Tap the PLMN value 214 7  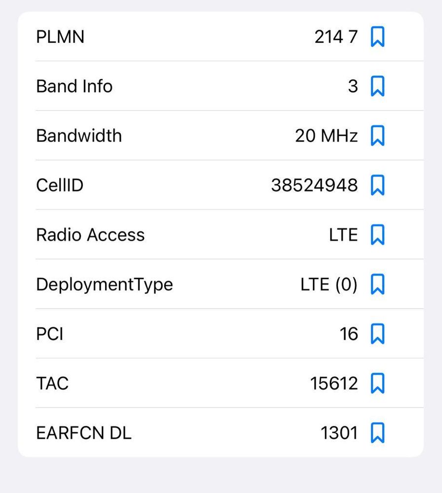click(336, 37)
